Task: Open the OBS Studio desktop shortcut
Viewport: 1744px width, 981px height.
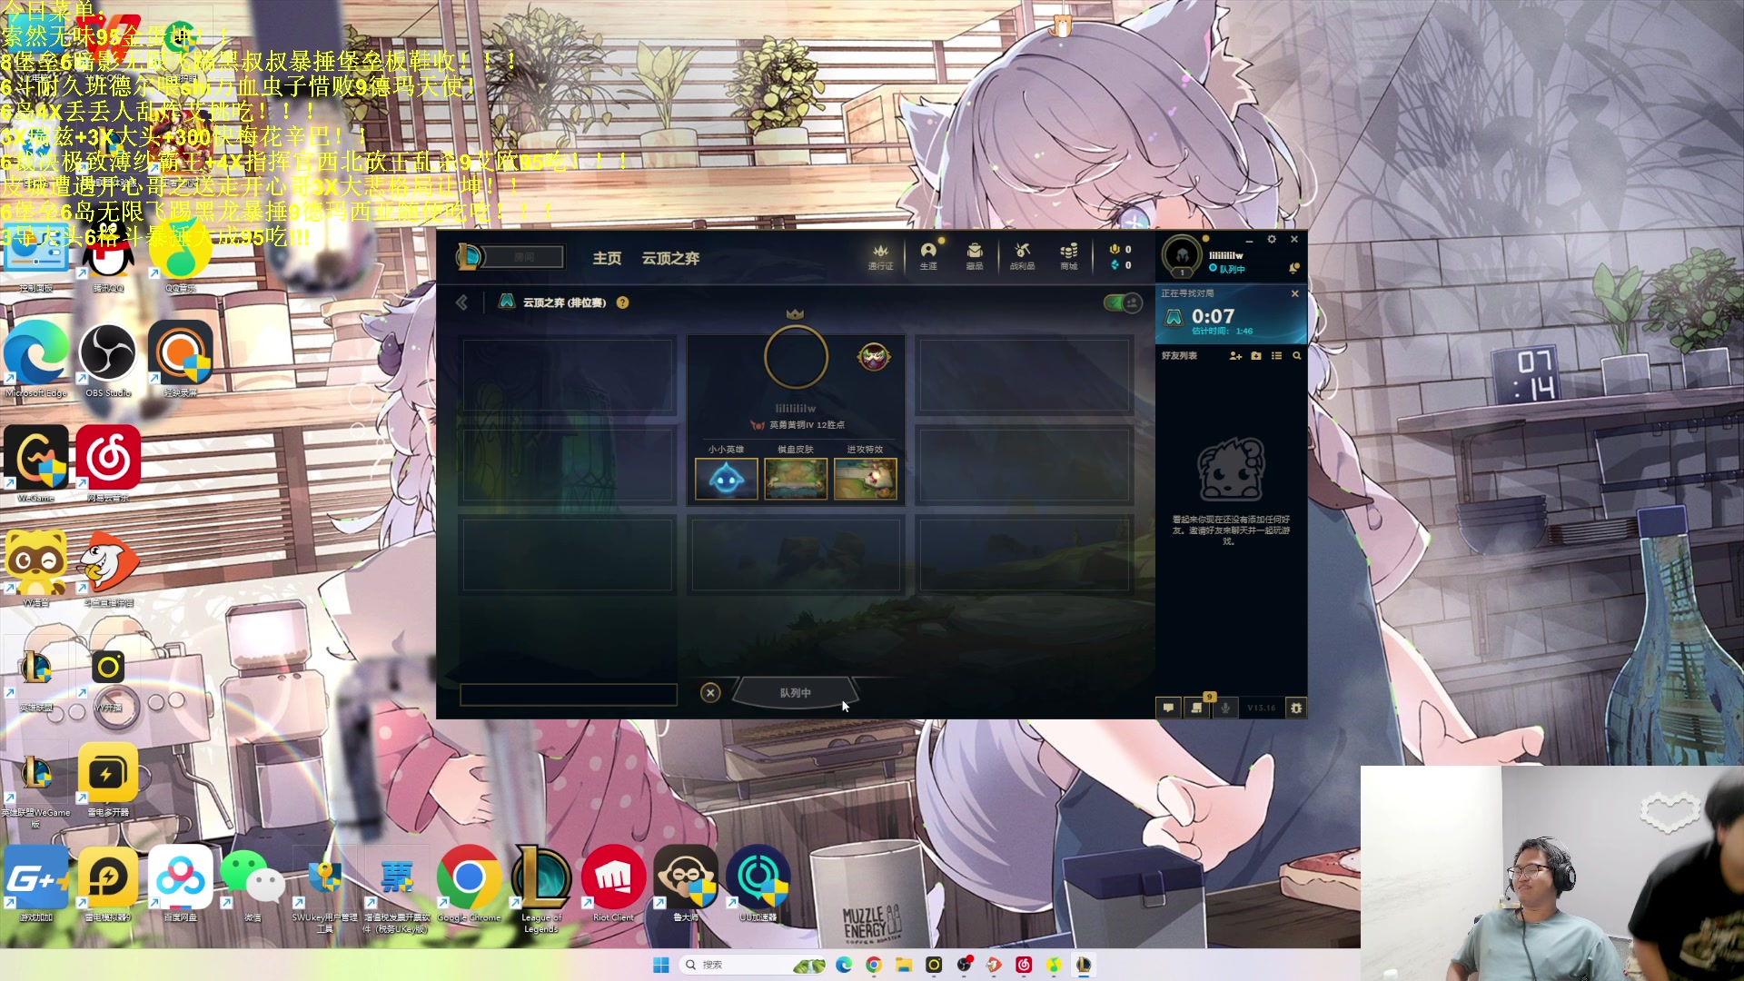Action: [x=108, y=358]
